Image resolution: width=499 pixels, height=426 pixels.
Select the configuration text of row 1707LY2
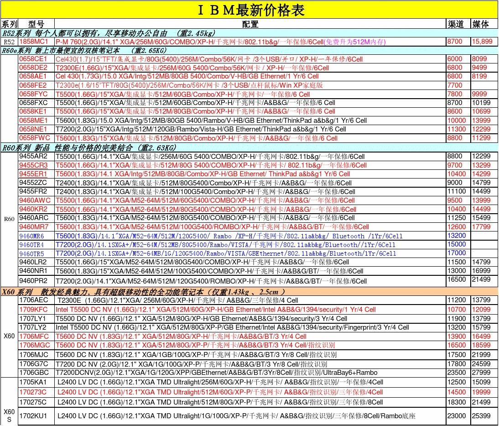(232, 327)
